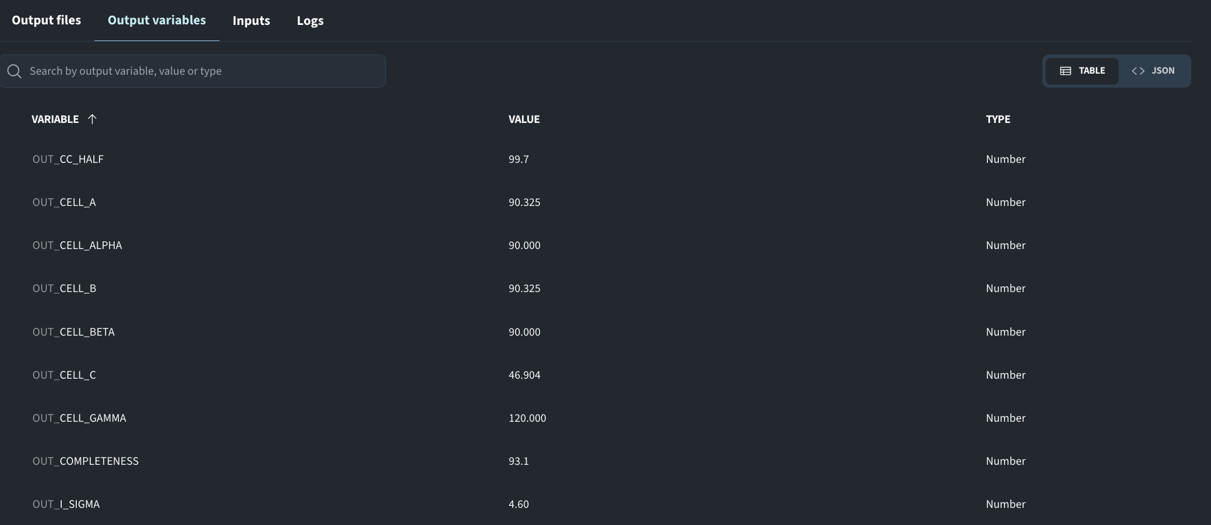The width and height of the screenshot is (1211, 525).
Task: Sort by the VALUE column header
Action: coord(524,119)
